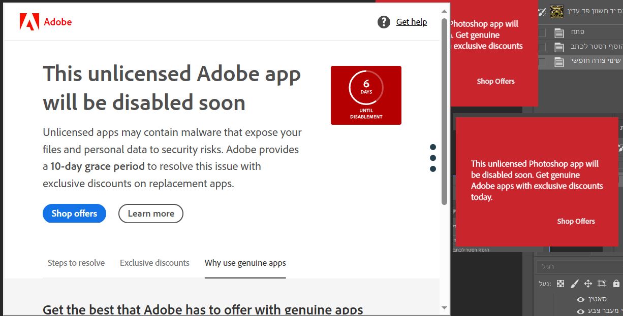
Task: Open the Get help link
Action: [x=412, y=22]
